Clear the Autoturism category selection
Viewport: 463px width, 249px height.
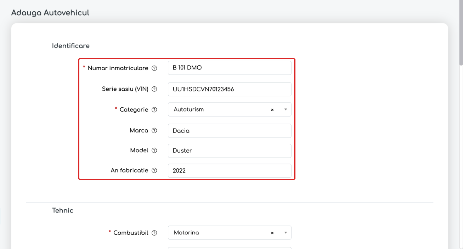[272, 110]
